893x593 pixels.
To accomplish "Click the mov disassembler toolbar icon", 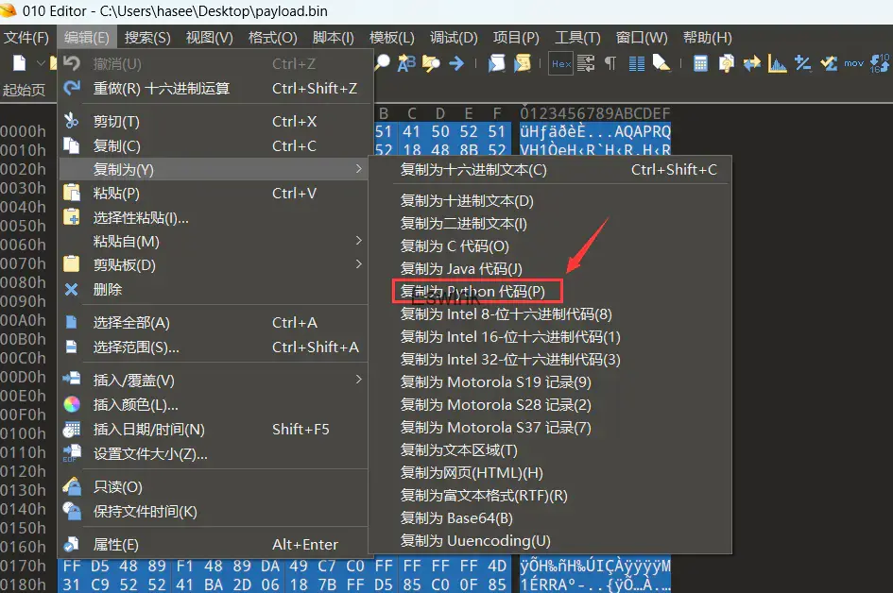I will click(x=853, y=63).
